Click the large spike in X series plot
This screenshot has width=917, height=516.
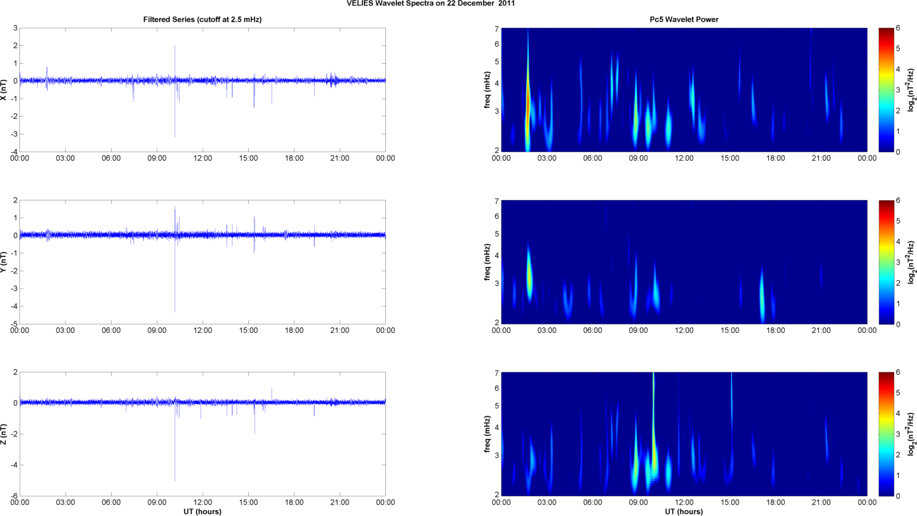click(175, 91)
